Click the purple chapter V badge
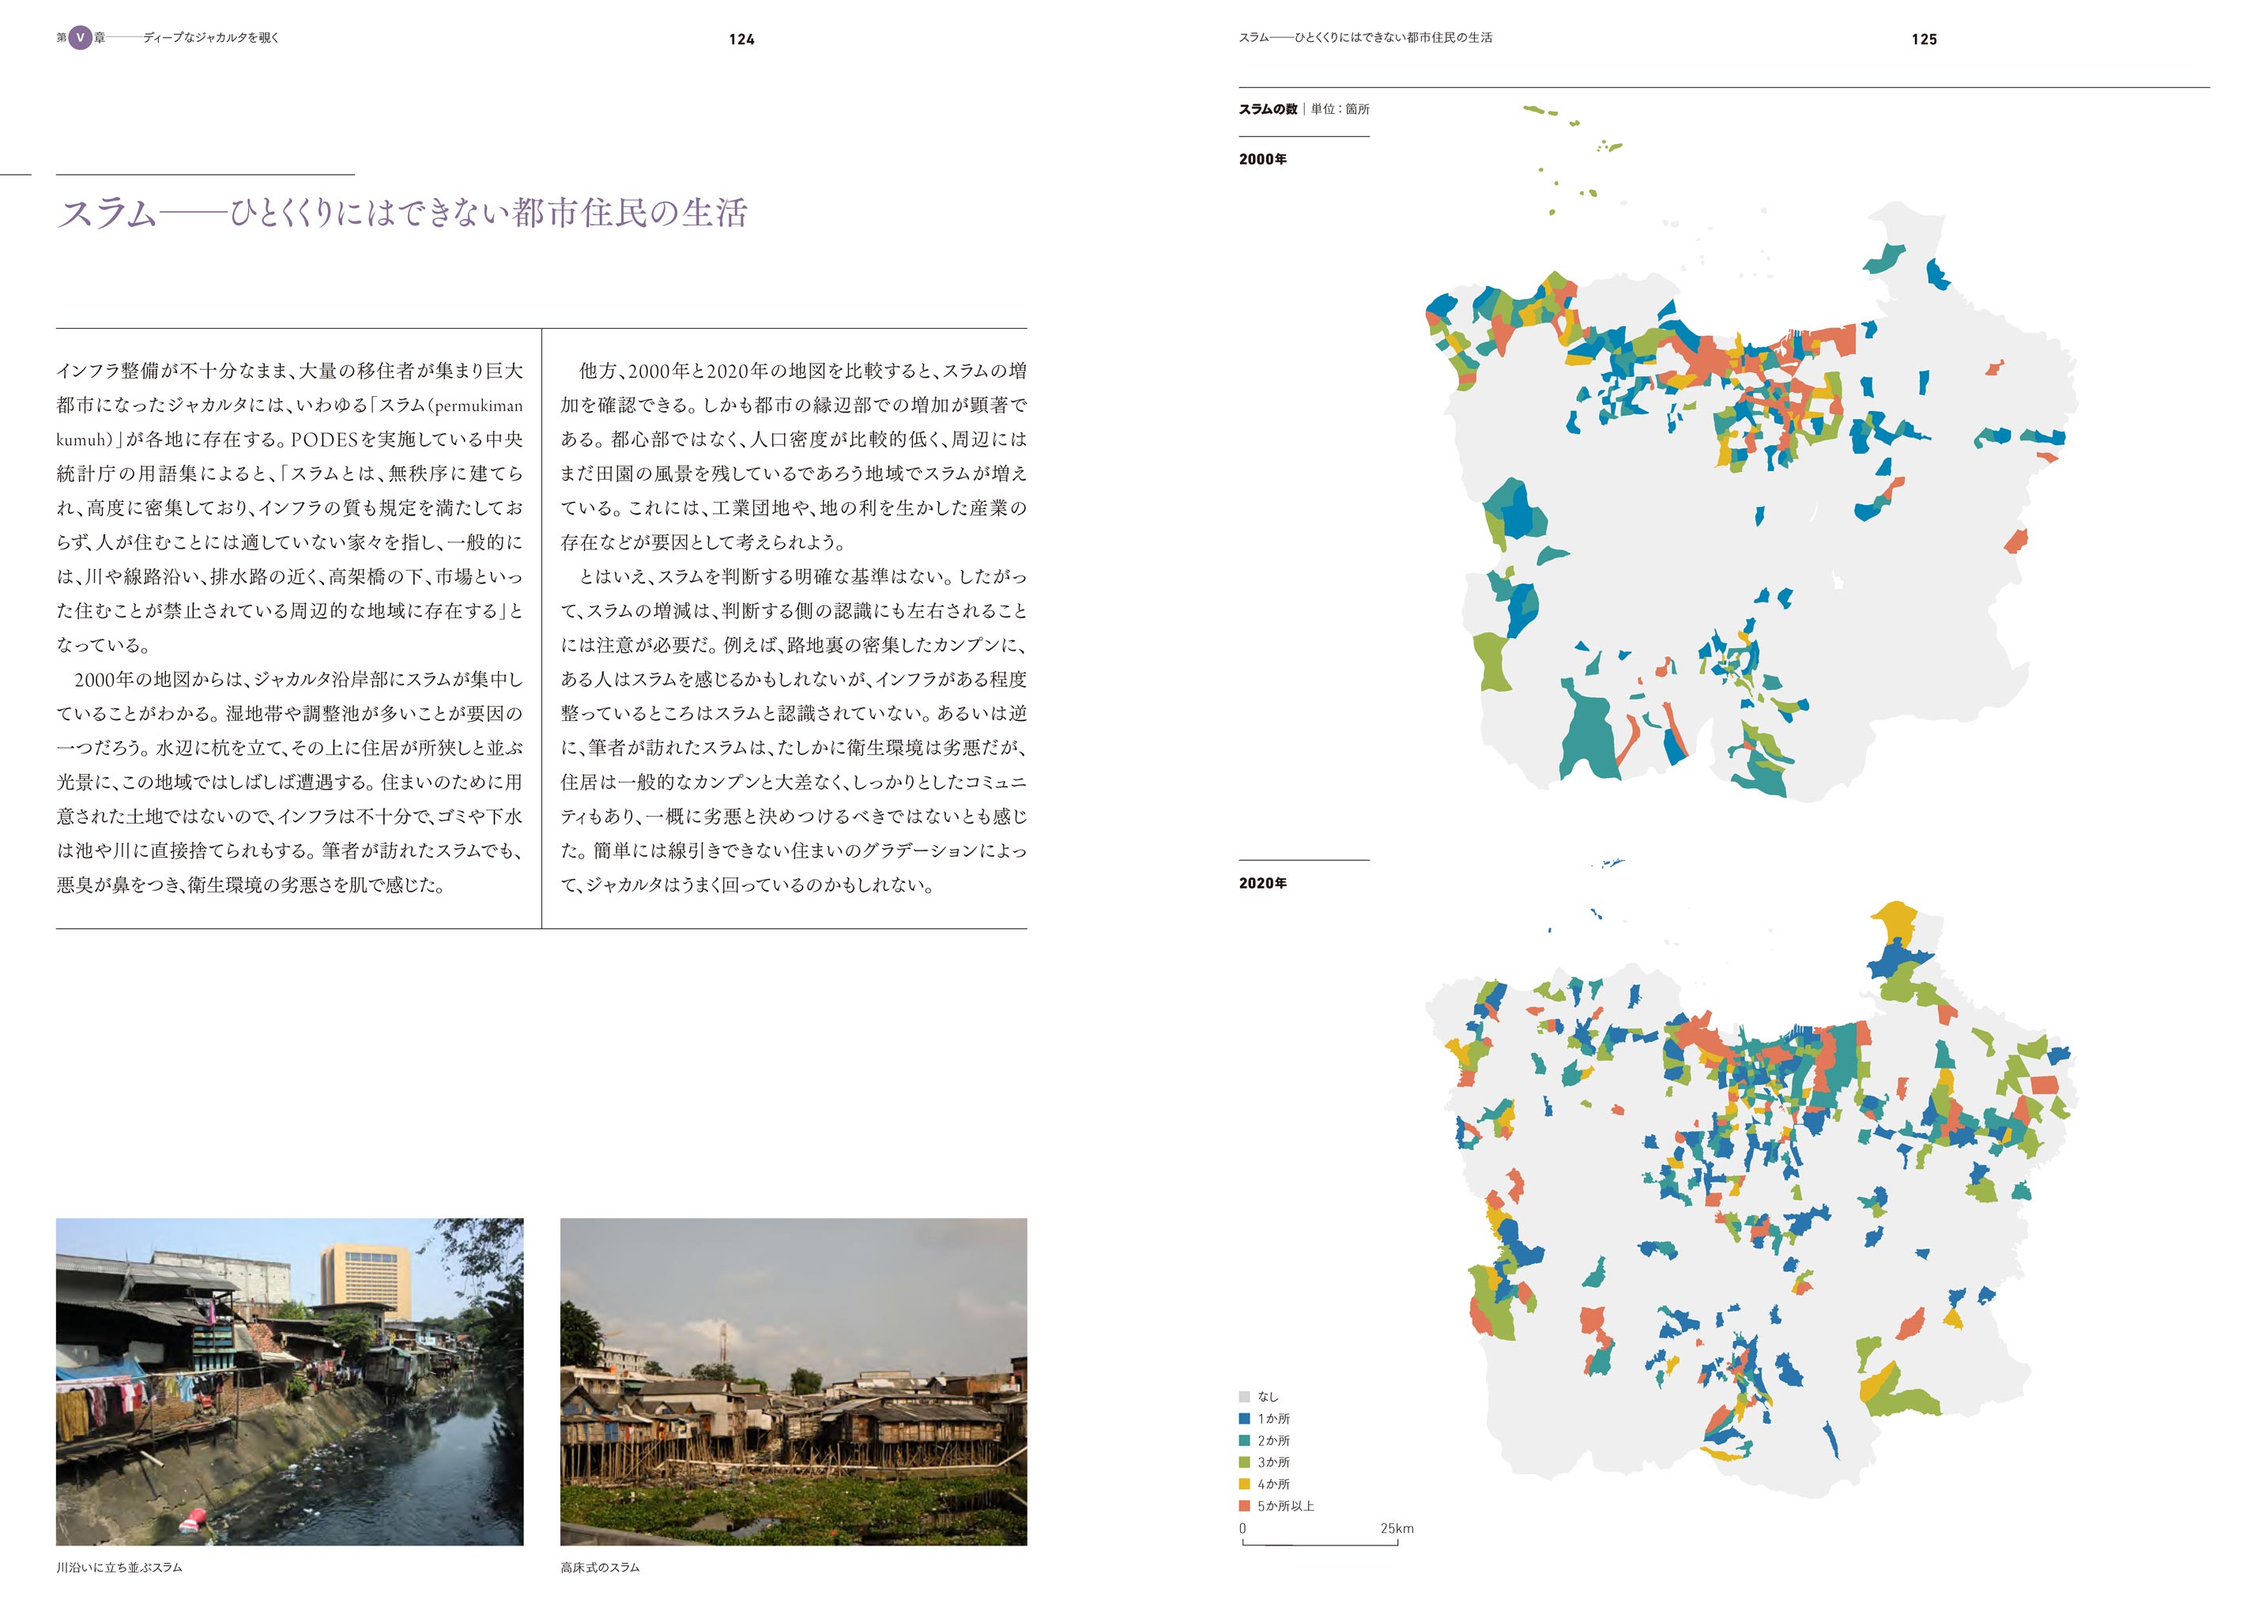Screen dimensions: 2266x1600 (80, 37)
